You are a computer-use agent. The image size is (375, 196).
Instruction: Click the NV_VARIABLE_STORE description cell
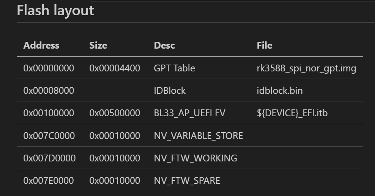(198, 136)
